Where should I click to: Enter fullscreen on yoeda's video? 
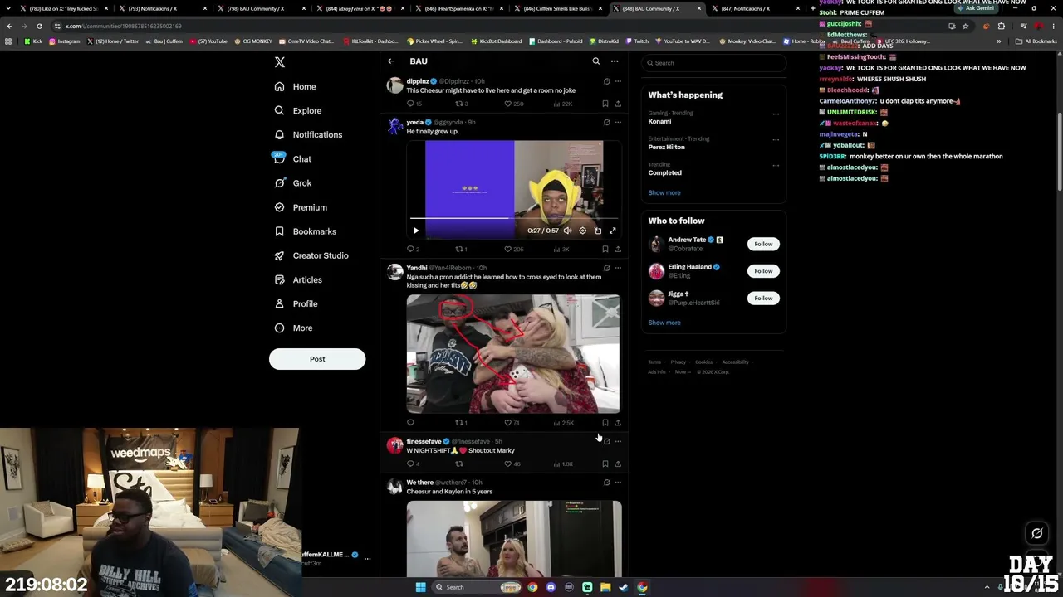[613, 231]
